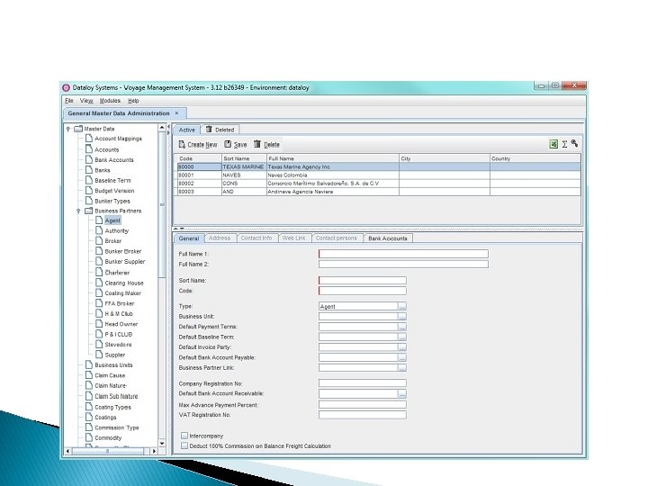Open the Modules menu
The width and height of the screenshot is (648, 486).
point(110,101)
